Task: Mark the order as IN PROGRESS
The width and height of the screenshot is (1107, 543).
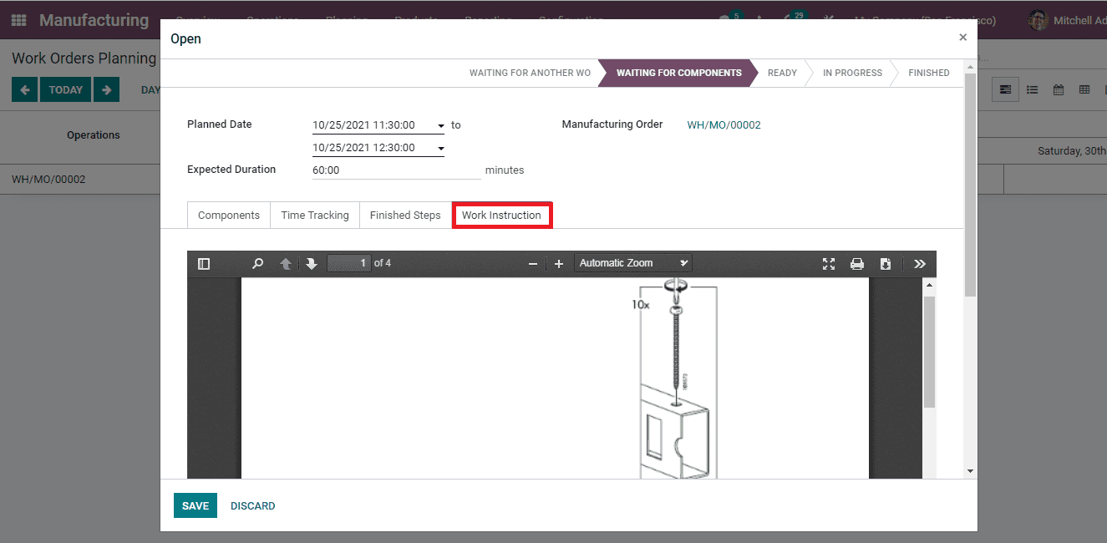Action: pyautogui.click(x=851, y=73)
